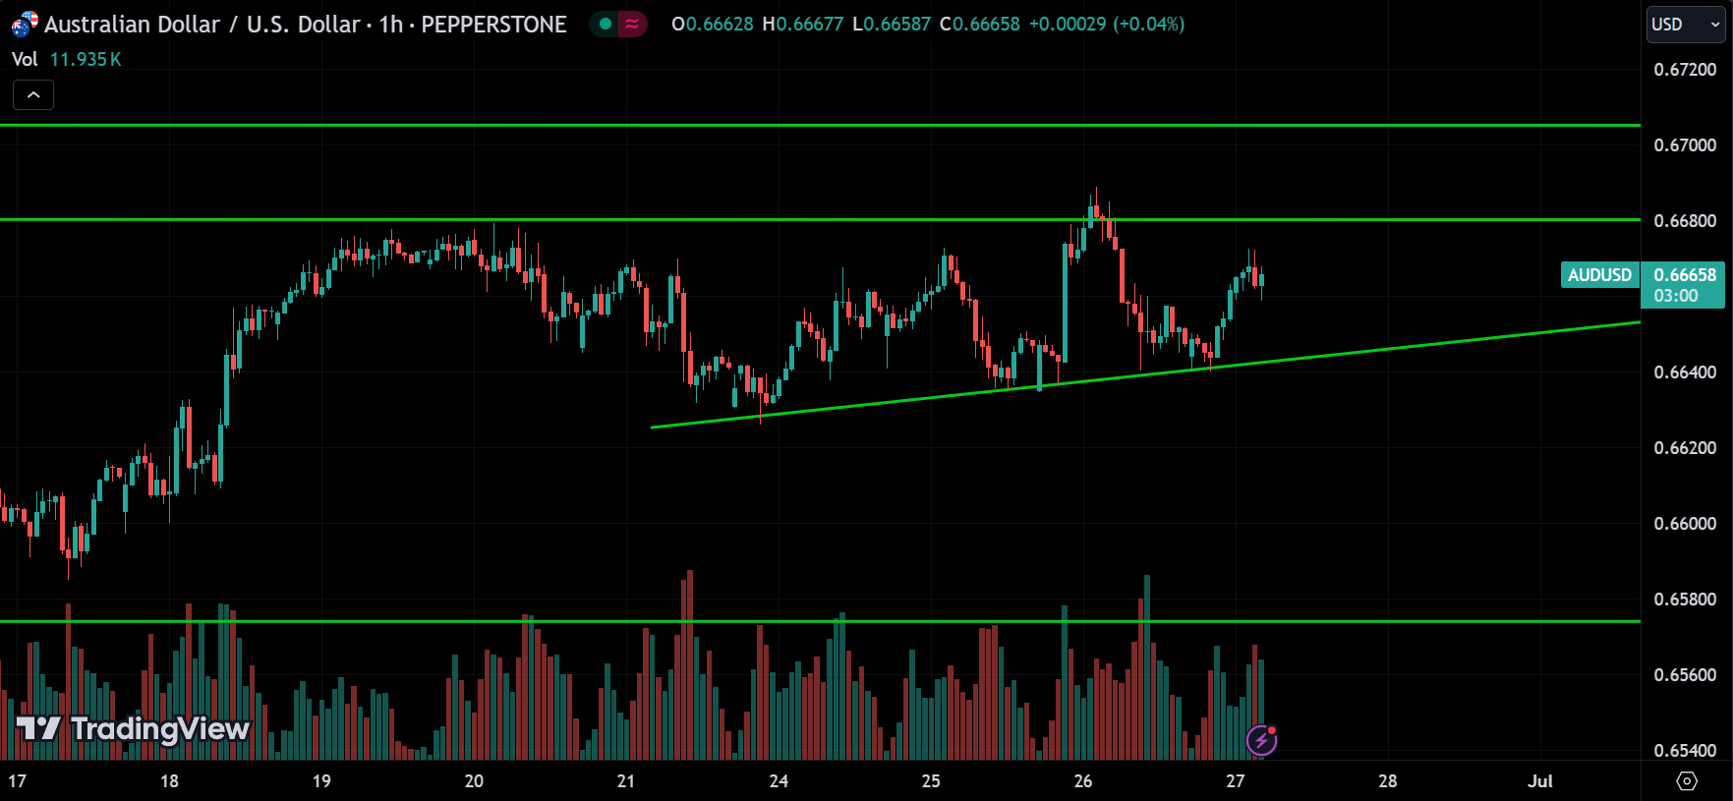This screenshot has width=1733, height=801.
Task: Click the Australian Dollar / U.S. Dollar title
Action: pyautogui.click(x=202, y=25)
